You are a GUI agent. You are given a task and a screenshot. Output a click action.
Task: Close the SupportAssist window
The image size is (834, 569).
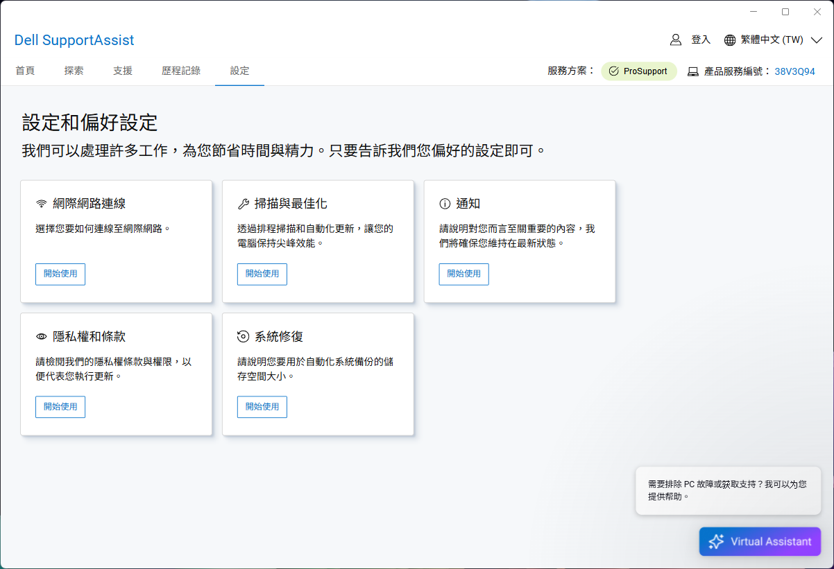[817, 12]
